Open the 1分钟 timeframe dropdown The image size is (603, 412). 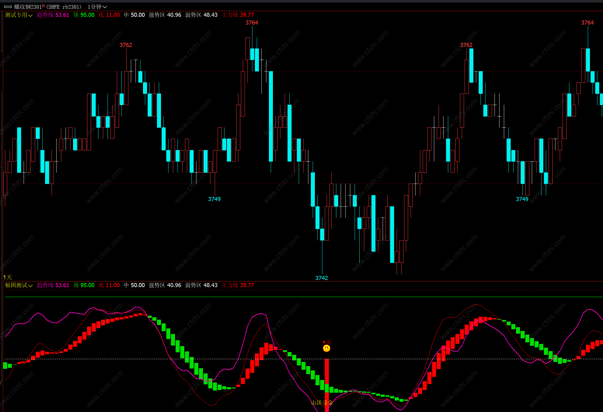(x=97, y=7)
